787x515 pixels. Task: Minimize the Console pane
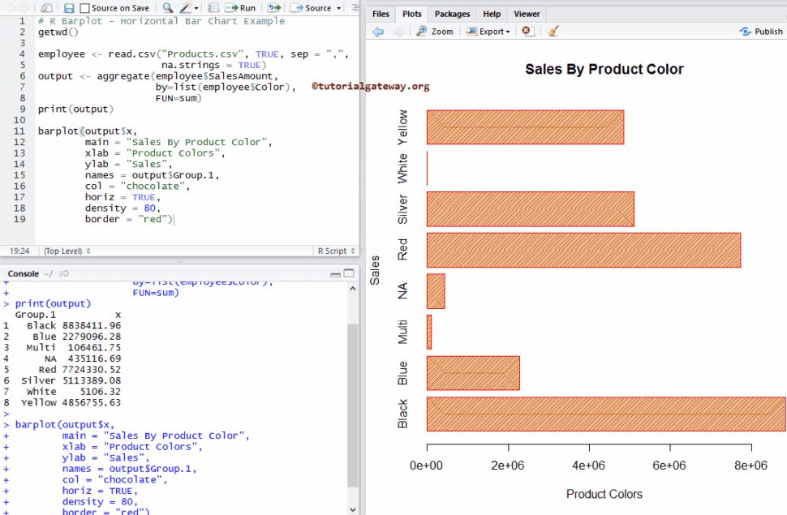335,274
